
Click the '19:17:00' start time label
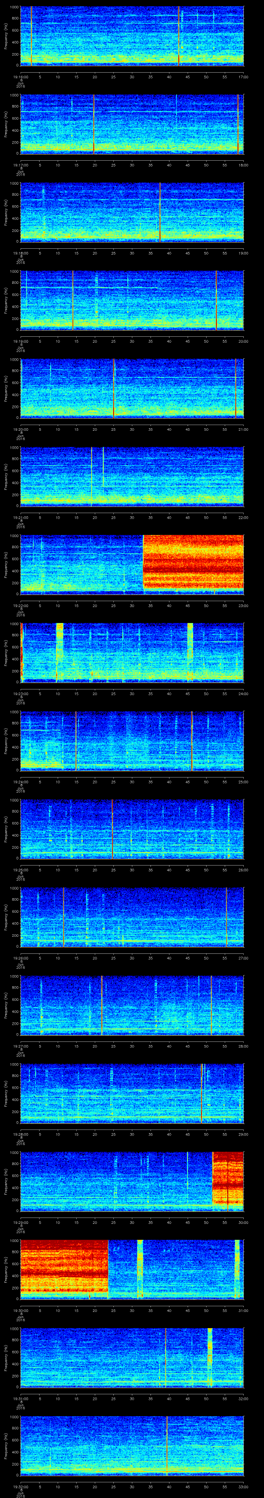(21, 165)
